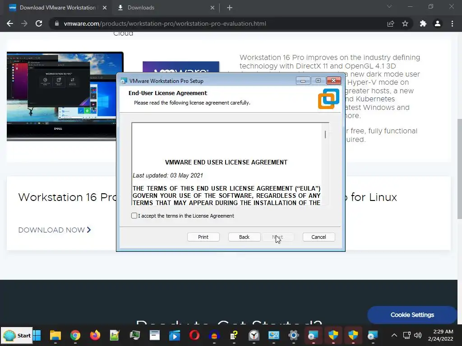Image resolution: width=462 pixels, height=346 pixels.
Task: Tick the accept License Agreement checkbox
Action: 134,216
